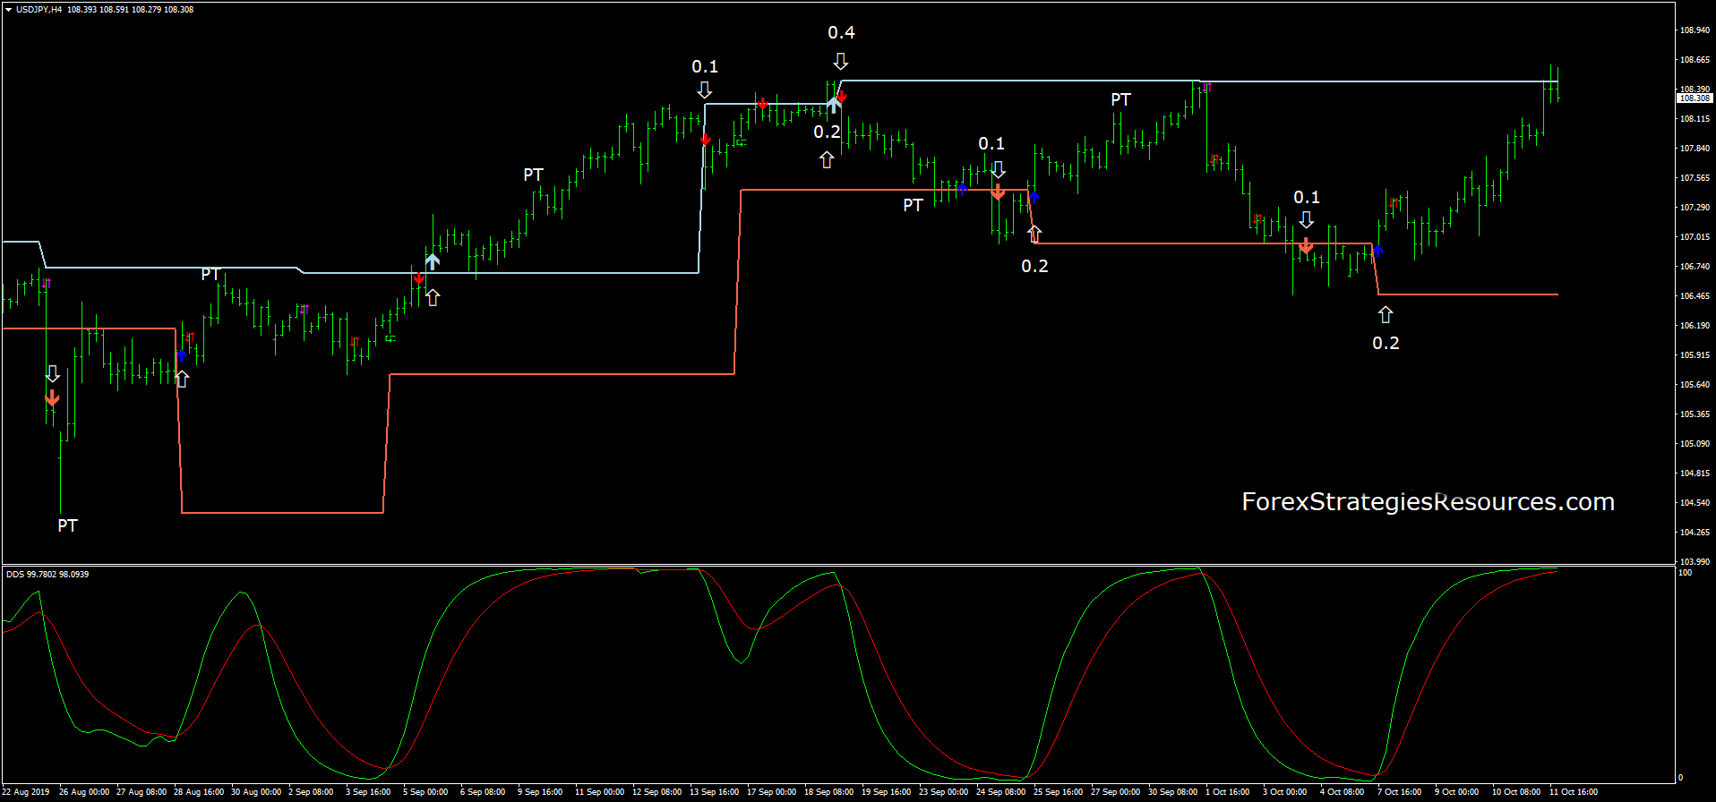Click the 4 Oct 08:00 time label
This screenshot has width=1716, height=802.
click(x=1343, y=792)
